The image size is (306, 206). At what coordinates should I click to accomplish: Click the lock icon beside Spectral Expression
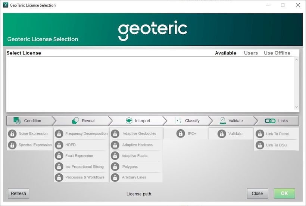click(x=12, y=145)
